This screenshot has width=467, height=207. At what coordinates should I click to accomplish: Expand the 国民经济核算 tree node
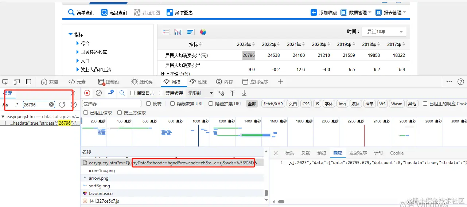coord(78,52)
